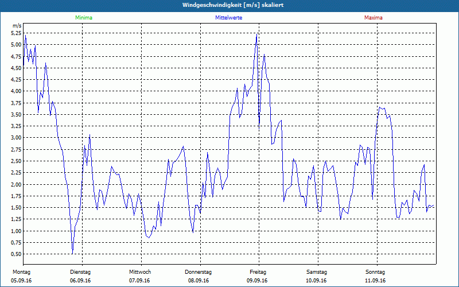Click the Donnerstag day label
459x287 pixels.
(198, 272)
